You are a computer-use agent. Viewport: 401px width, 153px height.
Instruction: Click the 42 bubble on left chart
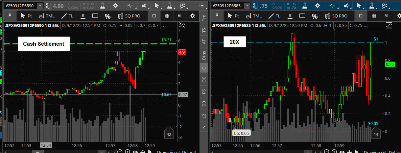tap(169, 133)
